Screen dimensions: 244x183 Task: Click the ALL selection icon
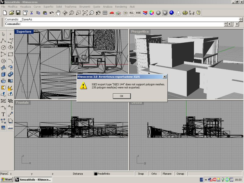tap(131, 13)
